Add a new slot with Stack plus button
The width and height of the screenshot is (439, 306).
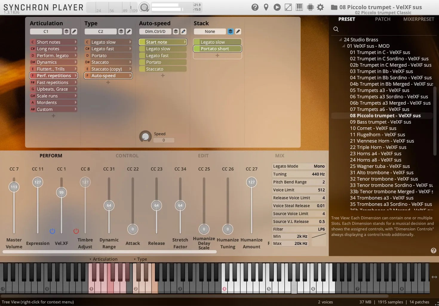(217, 55)
